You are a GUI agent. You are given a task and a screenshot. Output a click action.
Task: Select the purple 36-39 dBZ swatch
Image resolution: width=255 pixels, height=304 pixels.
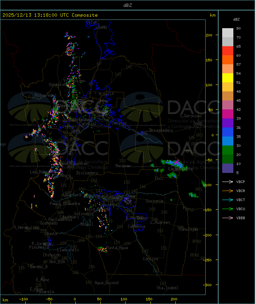tap(228, 123)
